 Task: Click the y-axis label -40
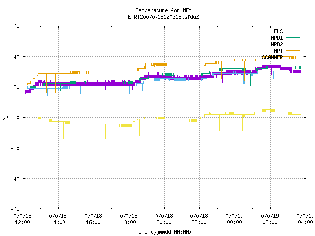15,179
